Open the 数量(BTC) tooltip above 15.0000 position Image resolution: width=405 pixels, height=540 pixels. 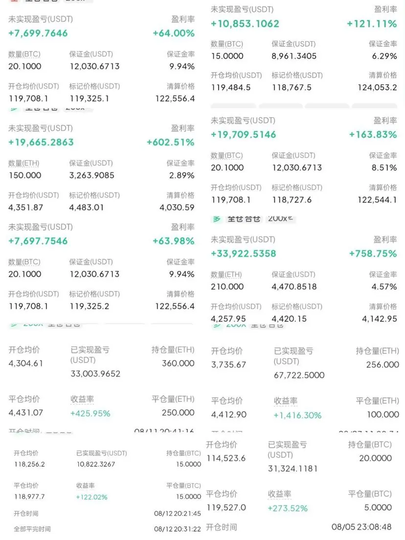pos(227,44)
